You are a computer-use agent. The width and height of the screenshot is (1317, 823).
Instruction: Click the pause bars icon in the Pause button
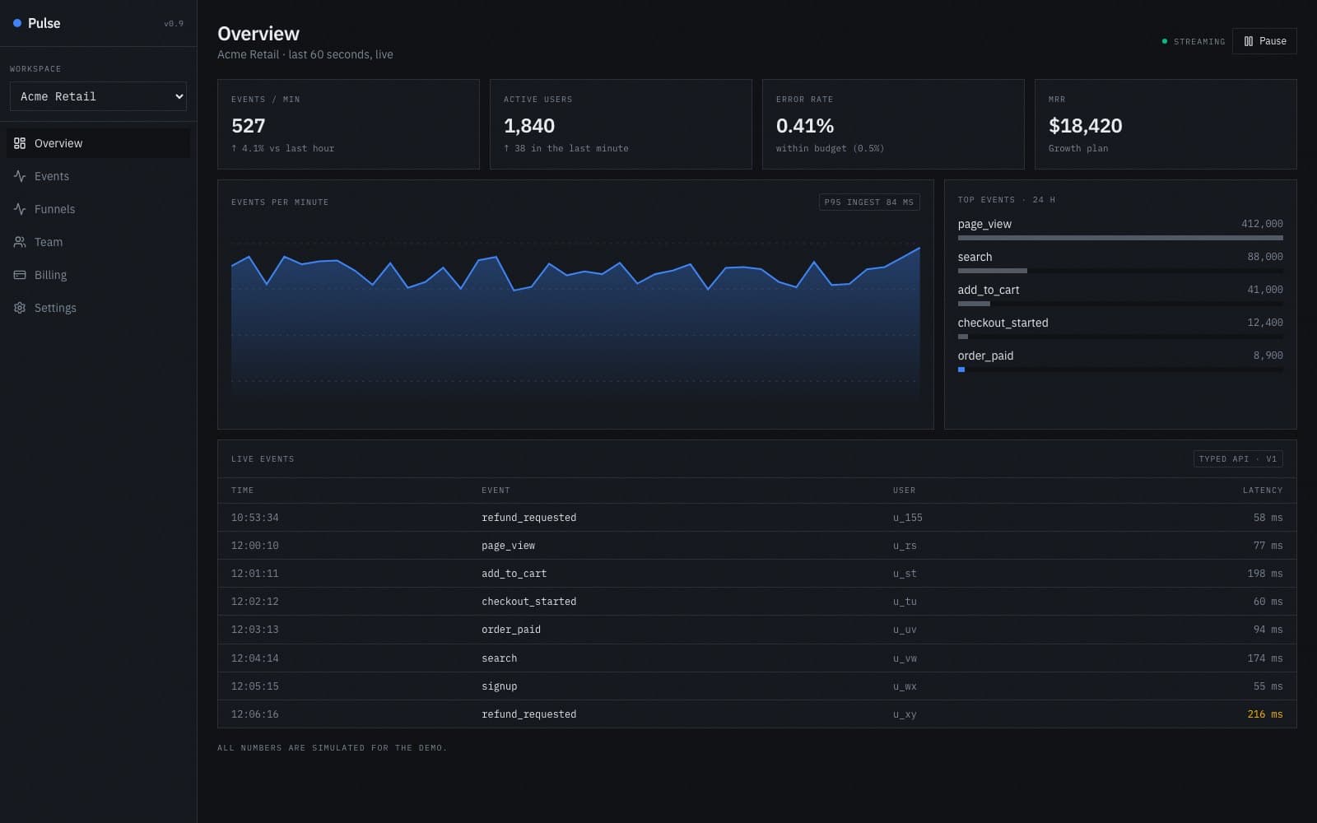[1249, 41]
